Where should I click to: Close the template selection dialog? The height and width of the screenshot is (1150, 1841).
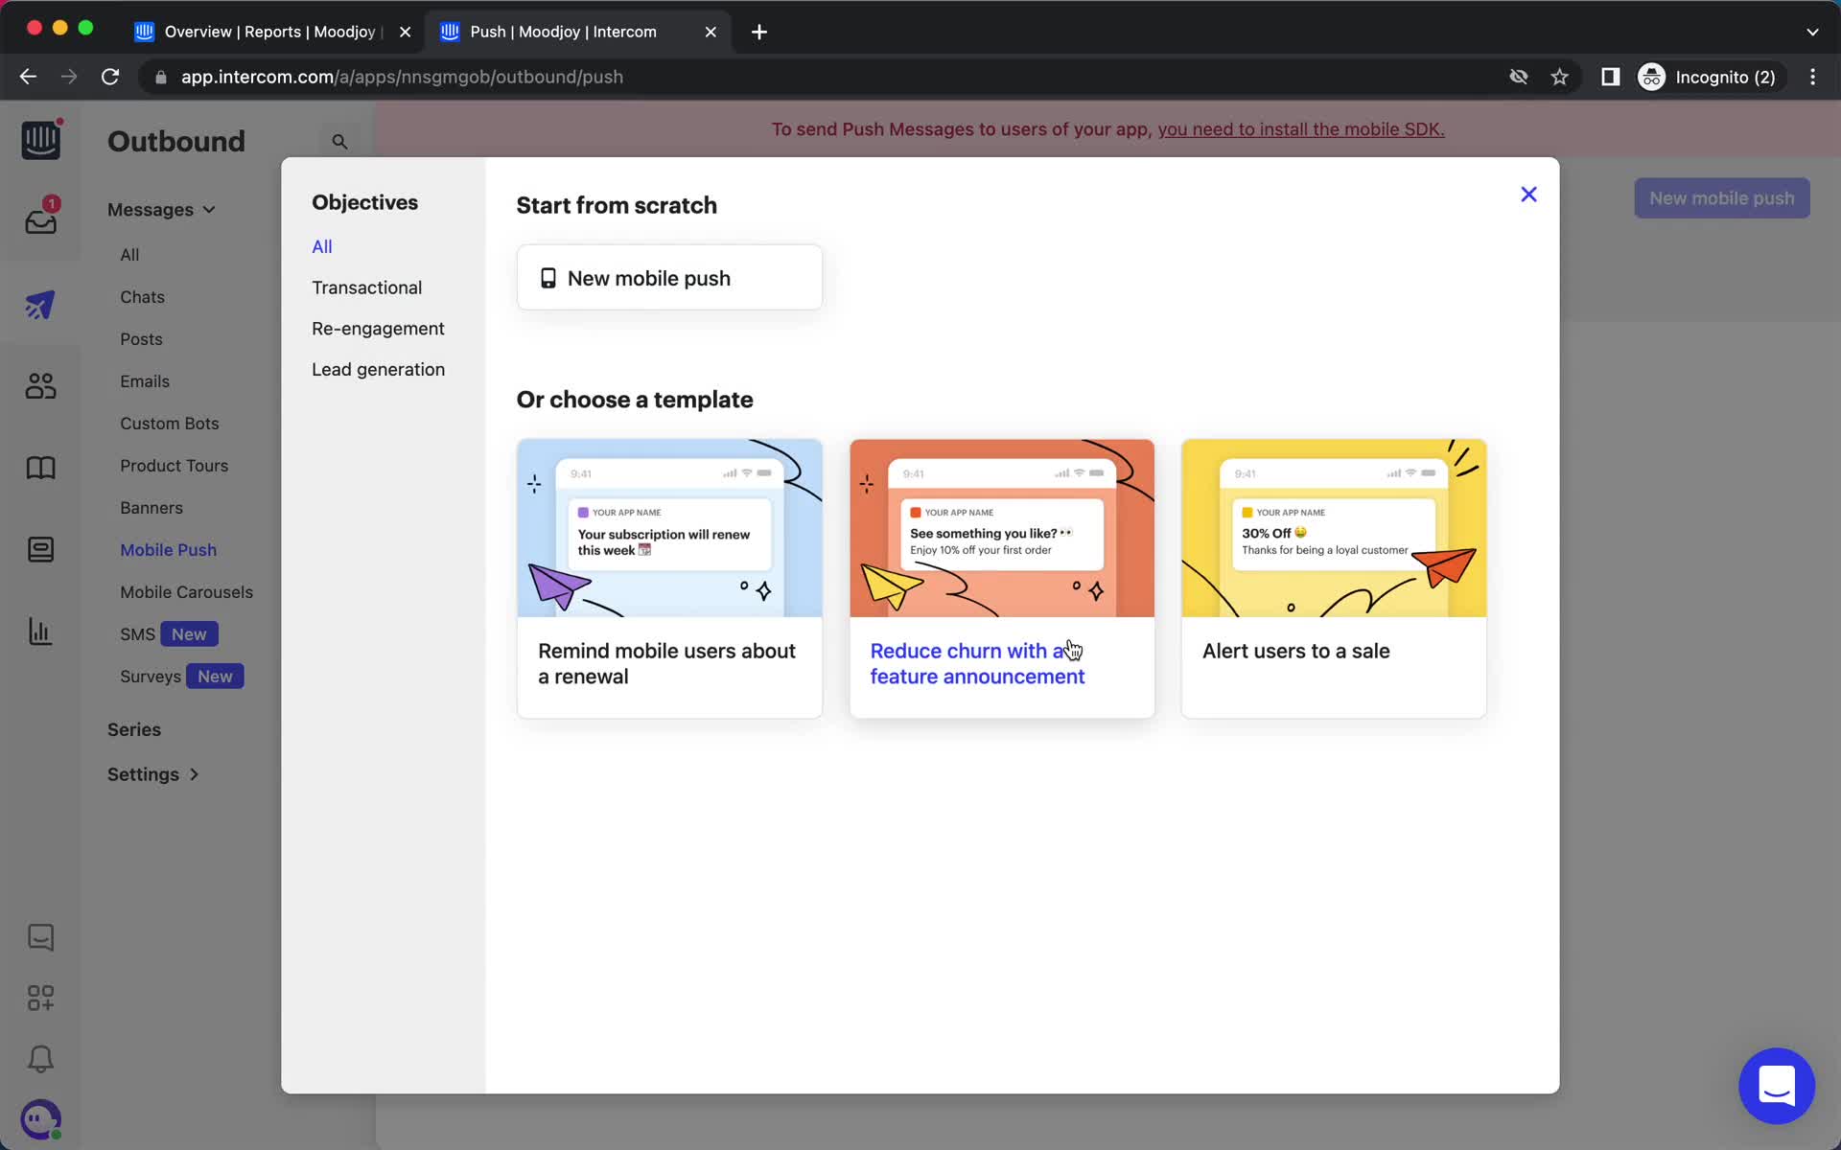(x=1526, y=195)
